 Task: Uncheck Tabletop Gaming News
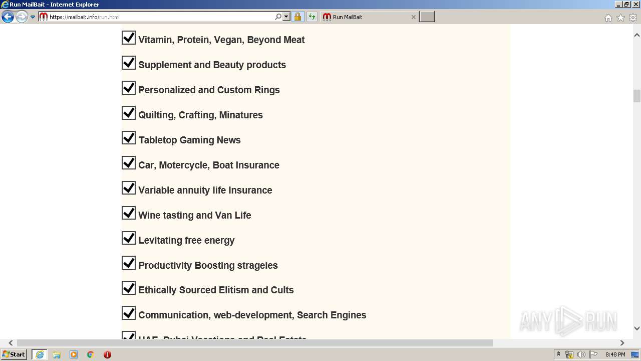click(129, 138)
